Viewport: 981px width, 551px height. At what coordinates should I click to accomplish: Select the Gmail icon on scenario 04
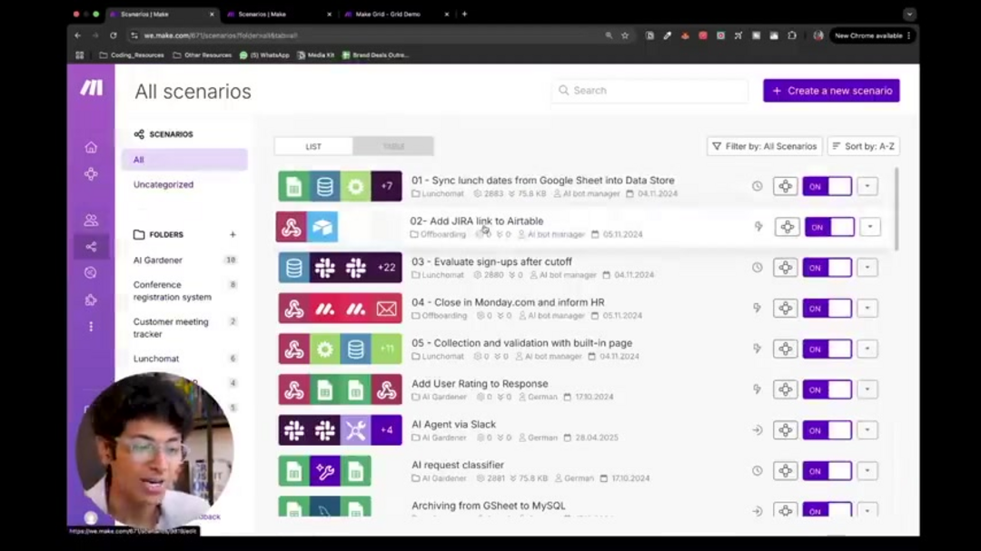point(387,308)
